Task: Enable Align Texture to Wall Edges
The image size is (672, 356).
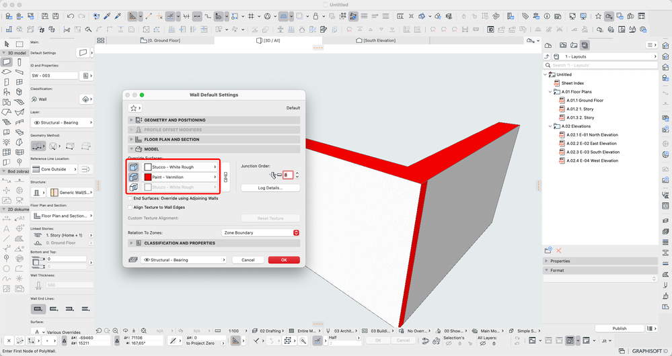Action: tap(130, 207)
